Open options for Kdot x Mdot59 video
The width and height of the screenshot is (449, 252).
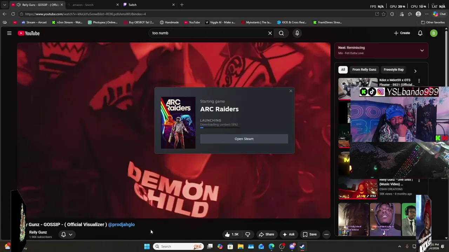(419, 81)
